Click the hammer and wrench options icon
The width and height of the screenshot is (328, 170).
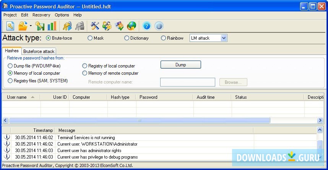[x=95, y=26]
